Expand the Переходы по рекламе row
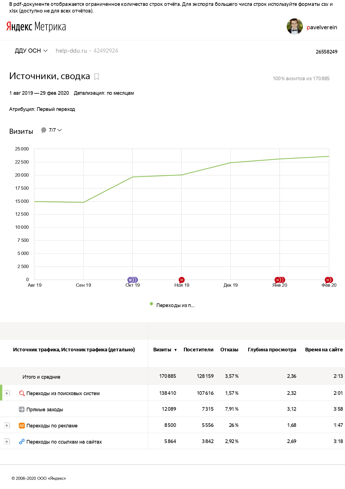Screen dimensions: 345x489 click(x=7, y=425)
